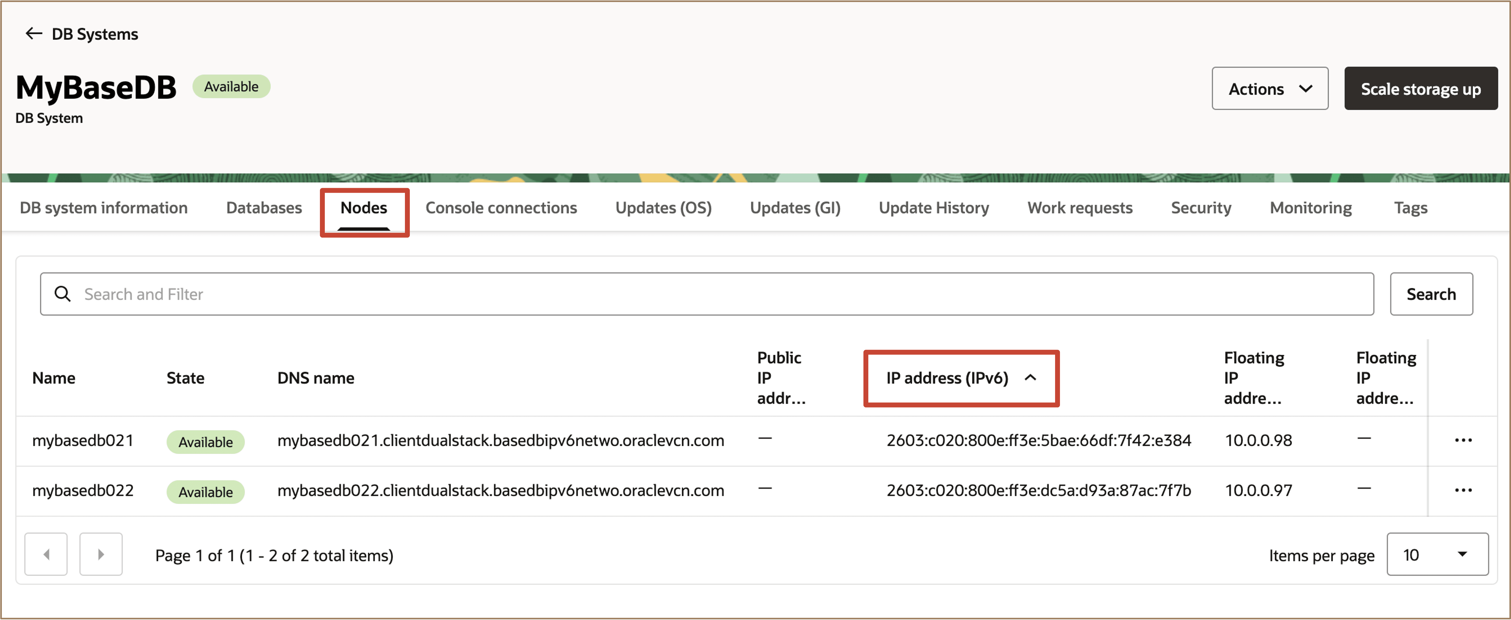Click the DB Systems breadcrumb link
Image resolution: width=1511 pixels, height=620 pixels.
pyautogui.click(x=95, y=34)
